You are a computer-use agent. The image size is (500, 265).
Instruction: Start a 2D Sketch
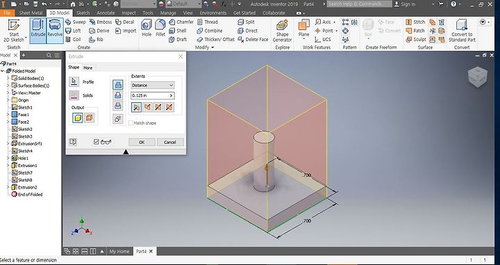click(13, 31)
